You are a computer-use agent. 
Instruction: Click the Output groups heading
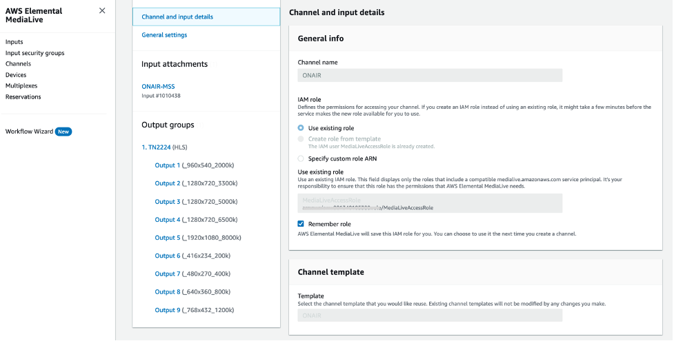click(168, 125)
